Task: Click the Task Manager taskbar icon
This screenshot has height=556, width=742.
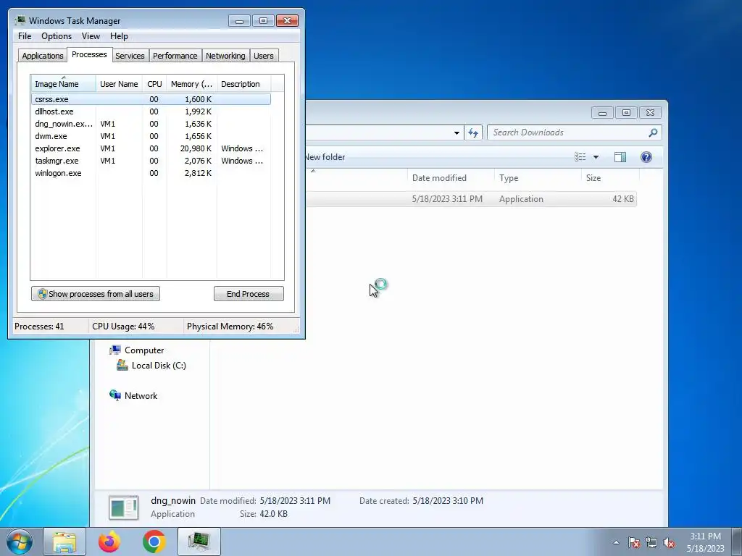Action: (199, 542)
